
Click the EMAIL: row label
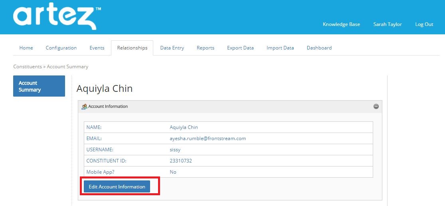(94, 139)
